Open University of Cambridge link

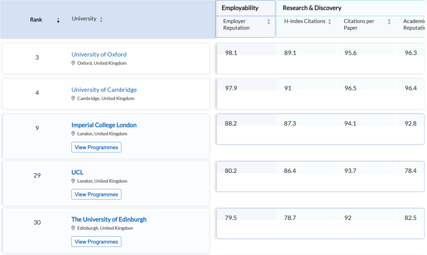tap(104, 90)
